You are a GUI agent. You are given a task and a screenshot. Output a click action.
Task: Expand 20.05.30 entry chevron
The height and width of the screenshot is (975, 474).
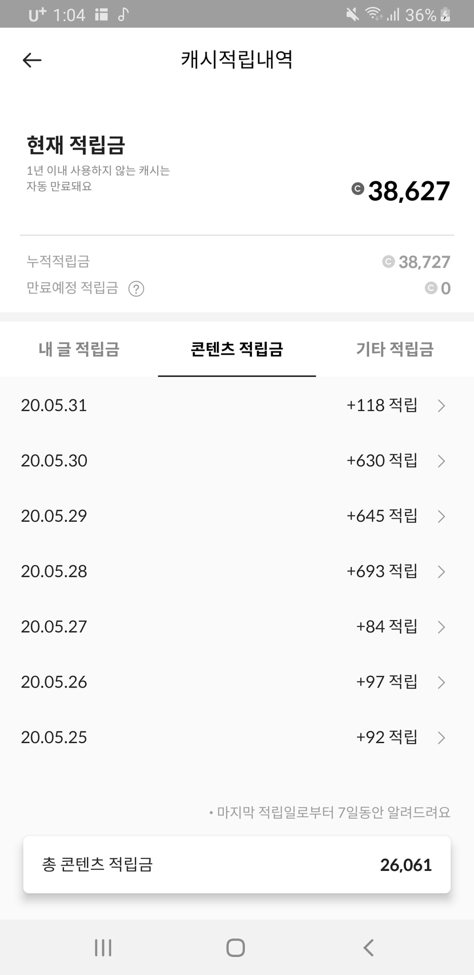pos(441,461)
